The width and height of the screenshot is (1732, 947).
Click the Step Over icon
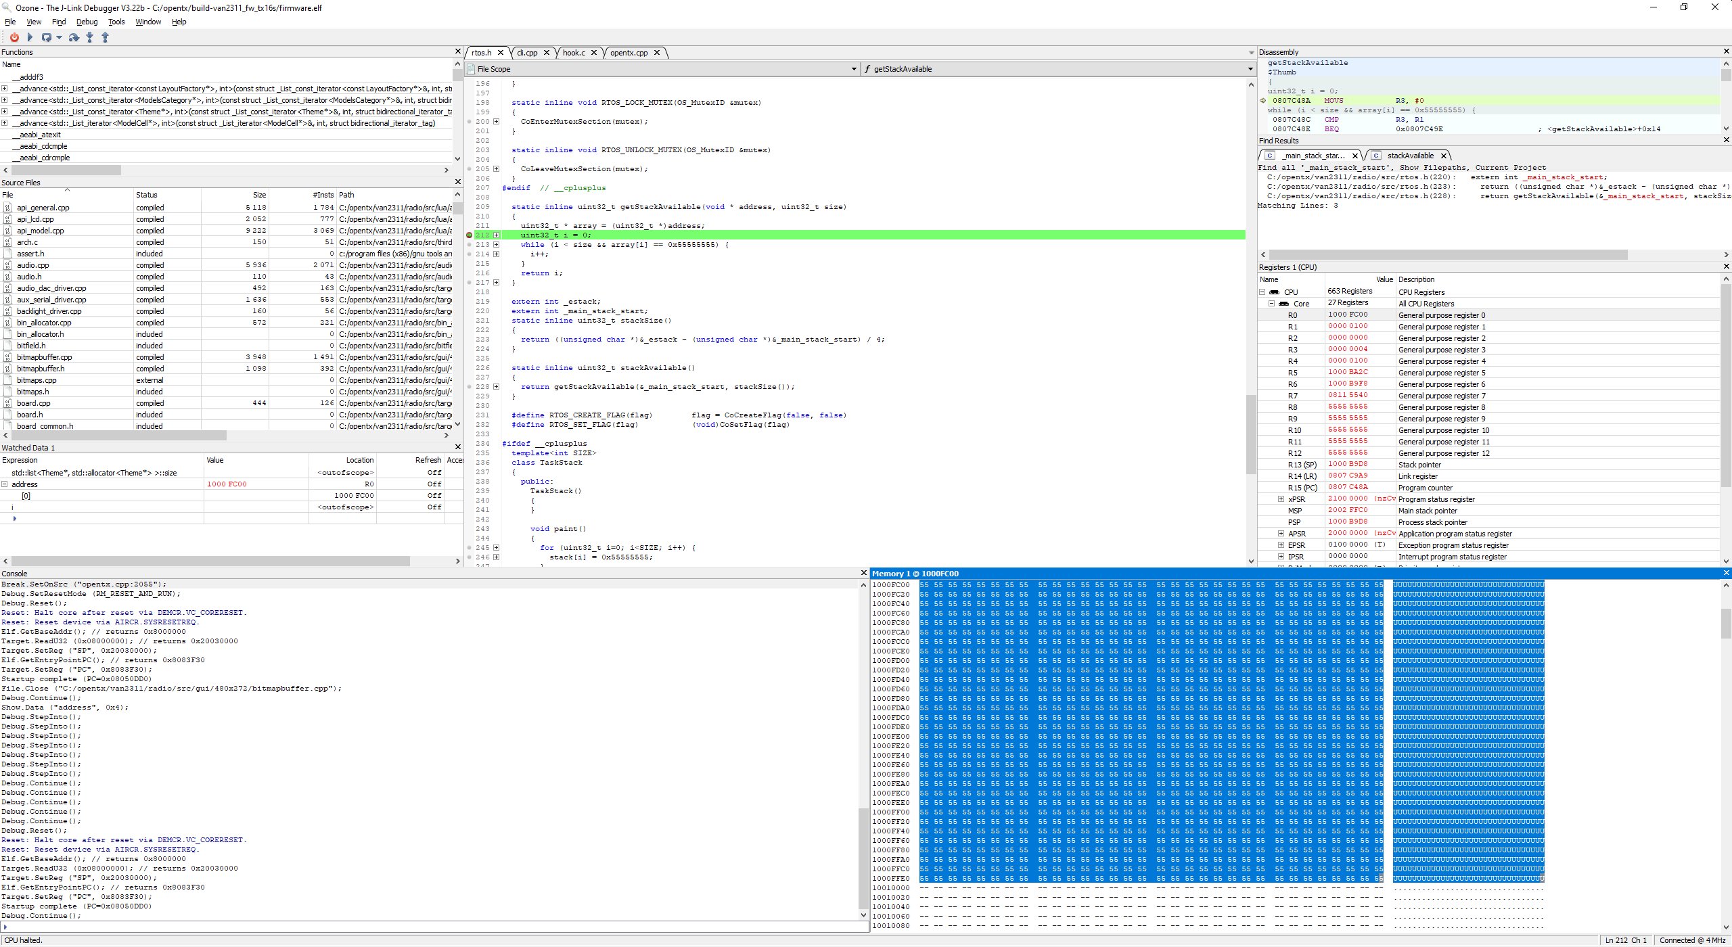point(74,37)
